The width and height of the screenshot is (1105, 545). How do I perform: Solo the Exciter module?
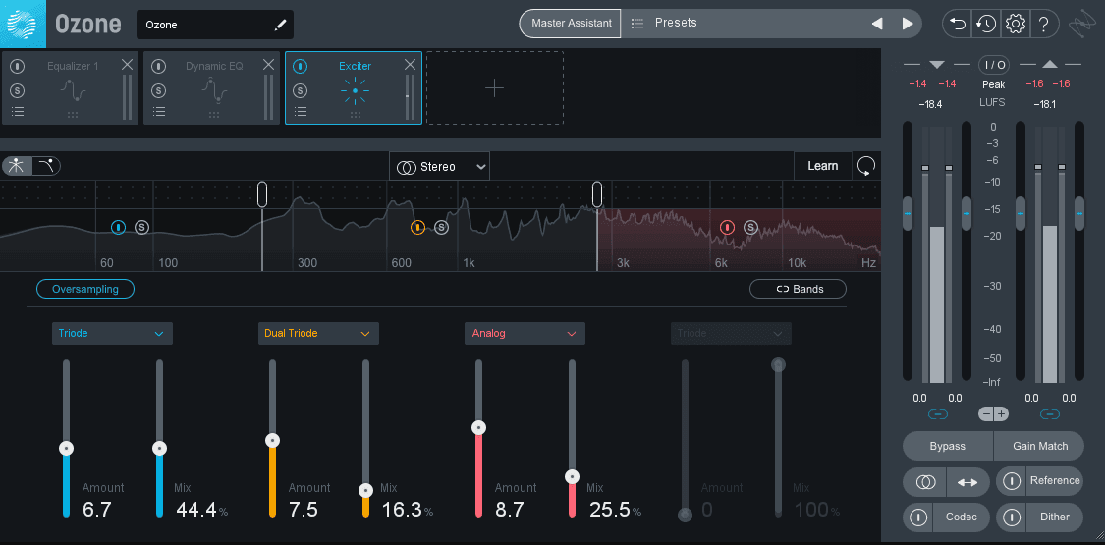point(301,90)
